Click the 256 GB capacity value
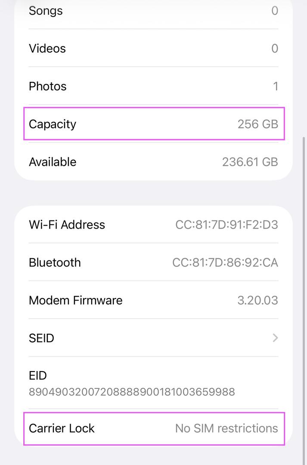This screenshot has height=465, width=307. point(257,124)
